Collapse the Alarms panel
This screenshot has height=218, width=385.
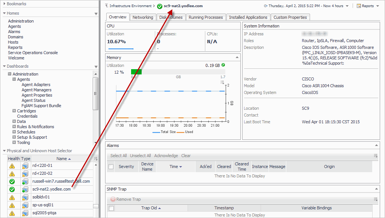[376, 145]
